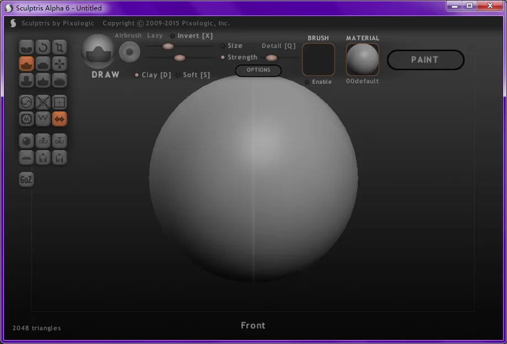Click the GoZ button
The image size is (507, 344).
pyautogui.click(x=26, y=180)
